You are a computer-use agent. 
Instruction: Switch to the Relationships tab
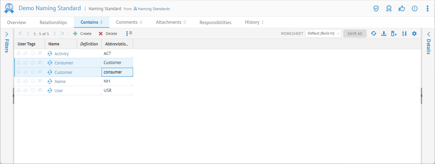[x=53, y=22]
